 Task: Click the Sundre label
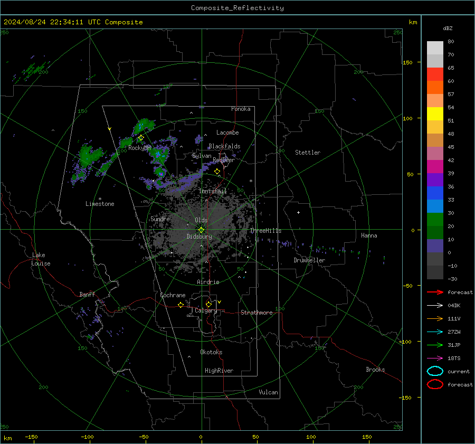click(x=160, y=219)
